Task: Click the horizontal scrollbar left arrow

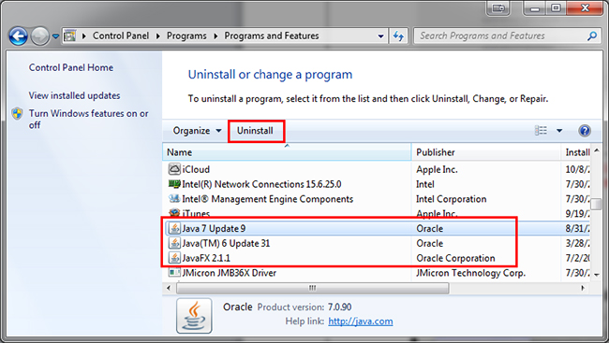Action: pyautogui.click(x=168, y=288)
